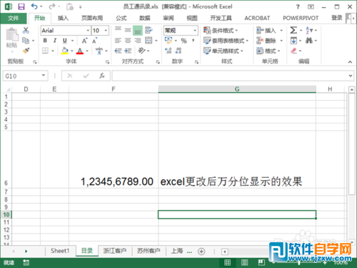
Task: Expand the 单元格样式 cell styles menu
Action: pos(223,51)
